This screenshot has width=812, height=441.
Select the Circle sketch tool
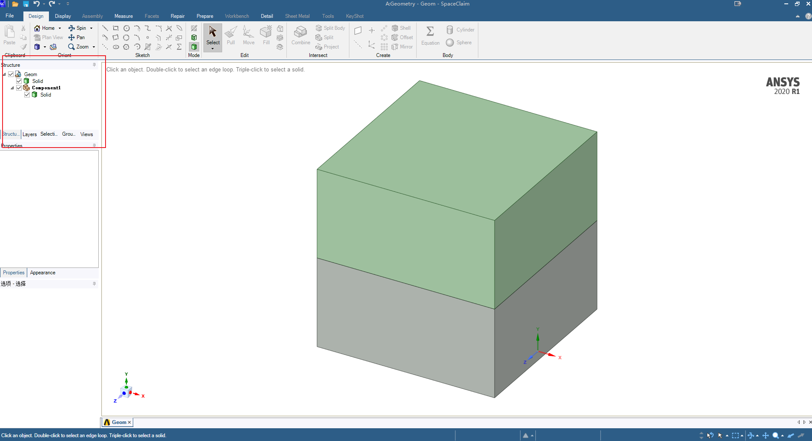(x=126, y=28)
